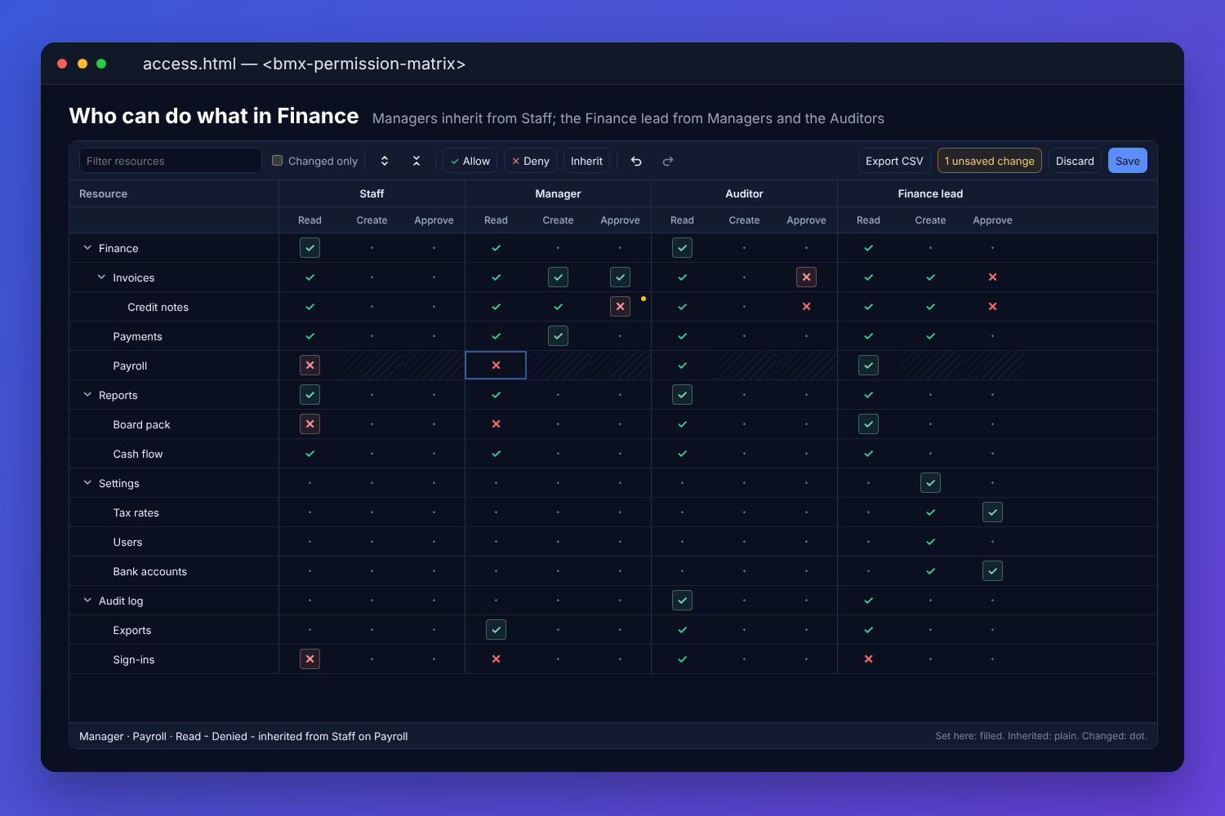The image size is (1225, 816).
Task: Click the undo arrow in the toolbar
Action: (636, 161)
